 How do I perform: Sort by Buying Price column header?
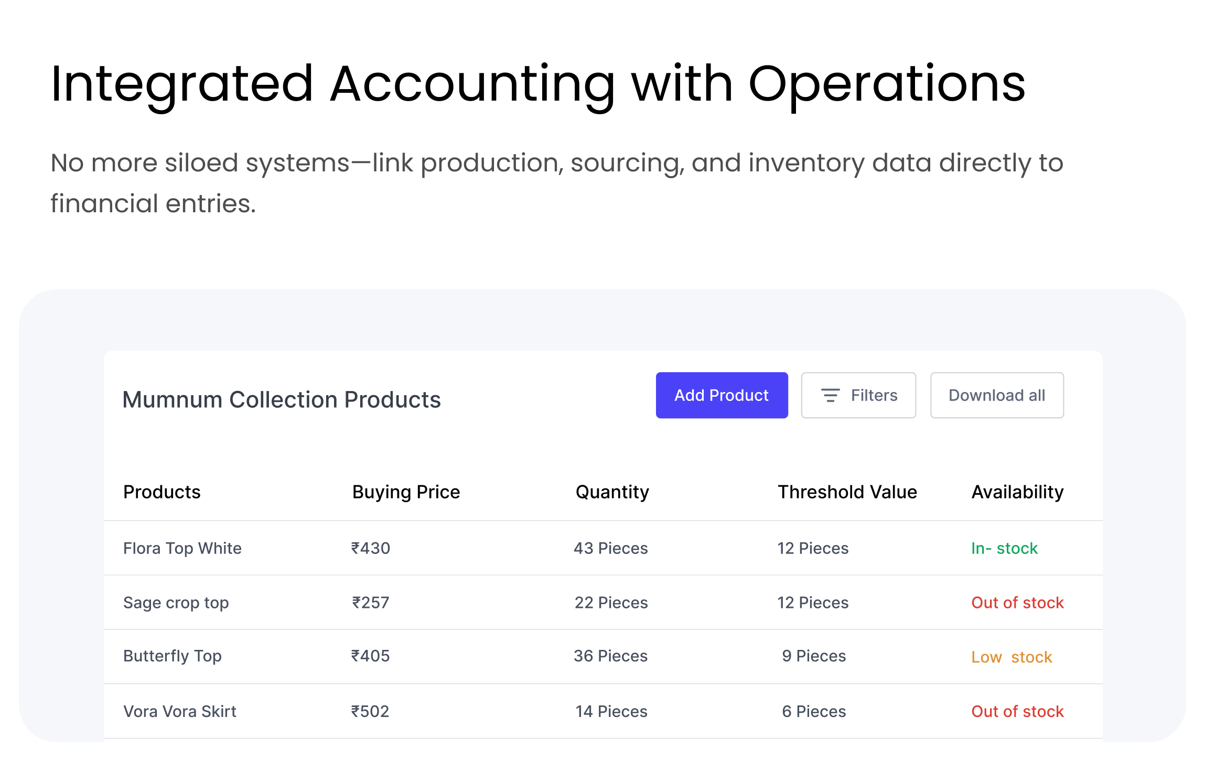click(406, 492)
